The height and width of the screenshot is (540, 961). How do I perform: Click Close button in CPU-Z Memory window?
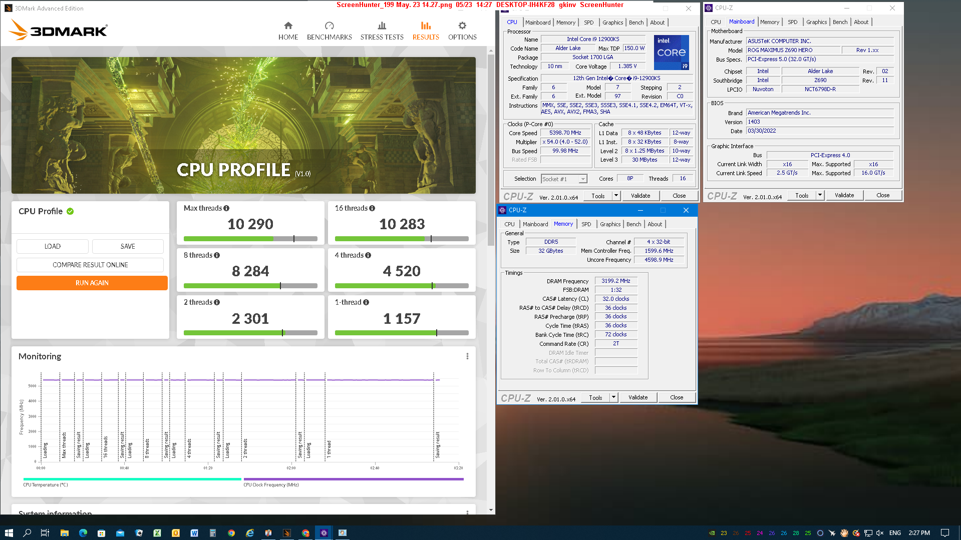(x=677, y=397)
